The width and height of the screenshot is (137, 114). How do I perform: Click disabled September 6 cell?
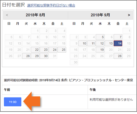click(109, 37)
